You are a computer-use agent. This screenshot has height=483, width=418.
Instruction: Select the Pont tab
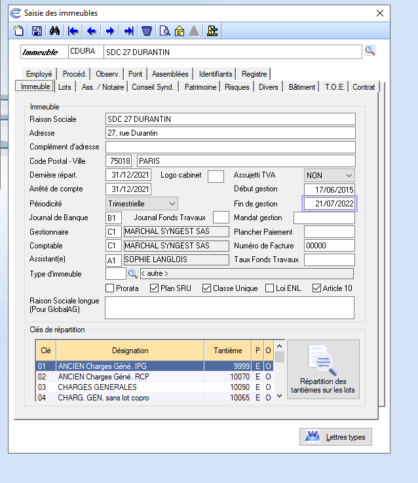[x=135, y=74]
